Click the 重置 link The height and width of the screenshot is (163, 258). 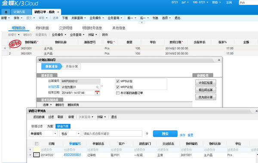pyautogui.click(x=190, y=135)
